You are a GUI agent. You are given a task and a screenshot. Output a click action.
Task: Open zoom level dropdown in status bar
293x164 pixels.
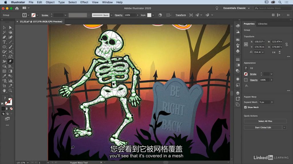click(x=28, y=163)
